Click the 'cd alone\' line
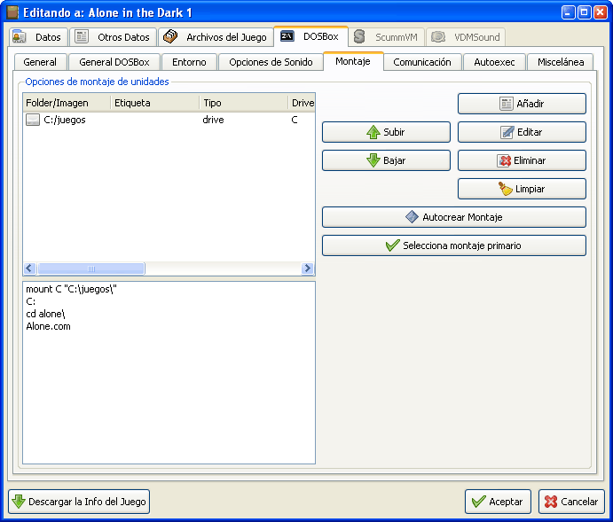This screenshot has height=522, width=613. click(x=45, y=314)
